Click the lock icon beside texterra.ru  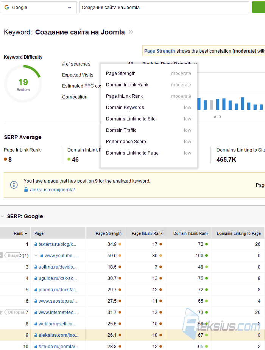[36, 244]
